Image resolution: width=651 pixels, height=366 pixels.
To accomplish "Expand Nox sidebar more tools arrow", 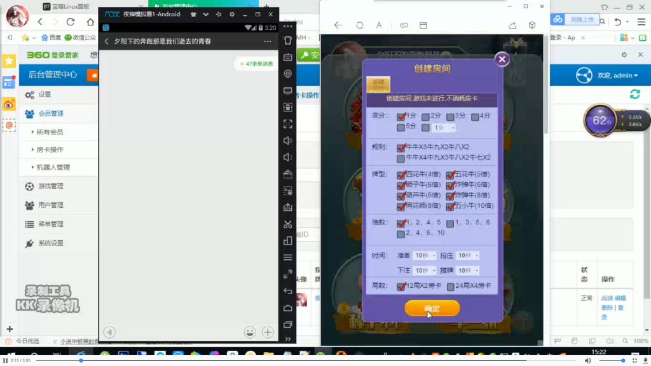I will click(x=288, y=339).
